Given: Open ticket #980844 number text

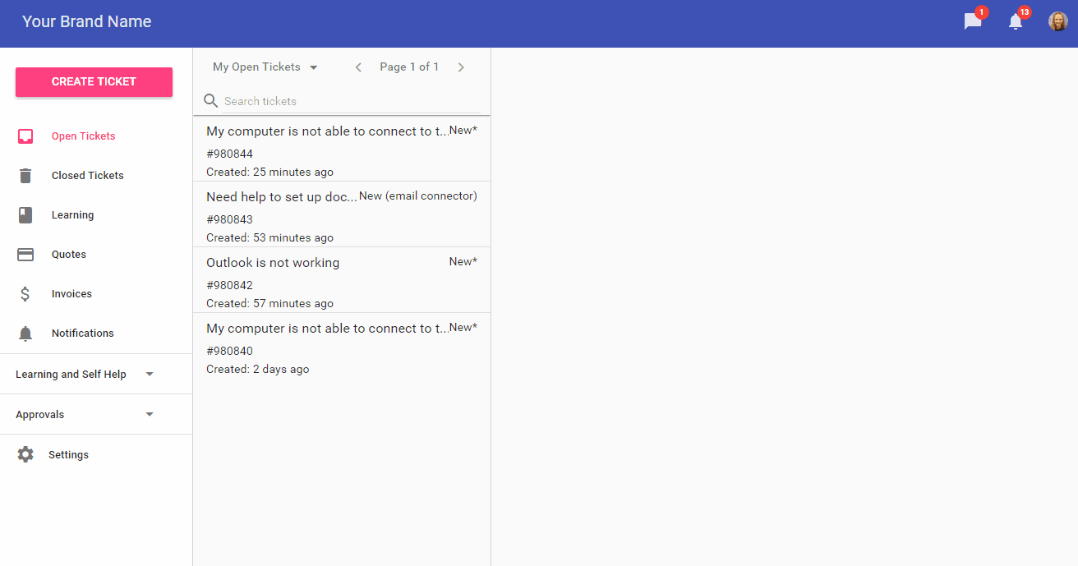Looking at the screenshot, I should tap(230, 154).
